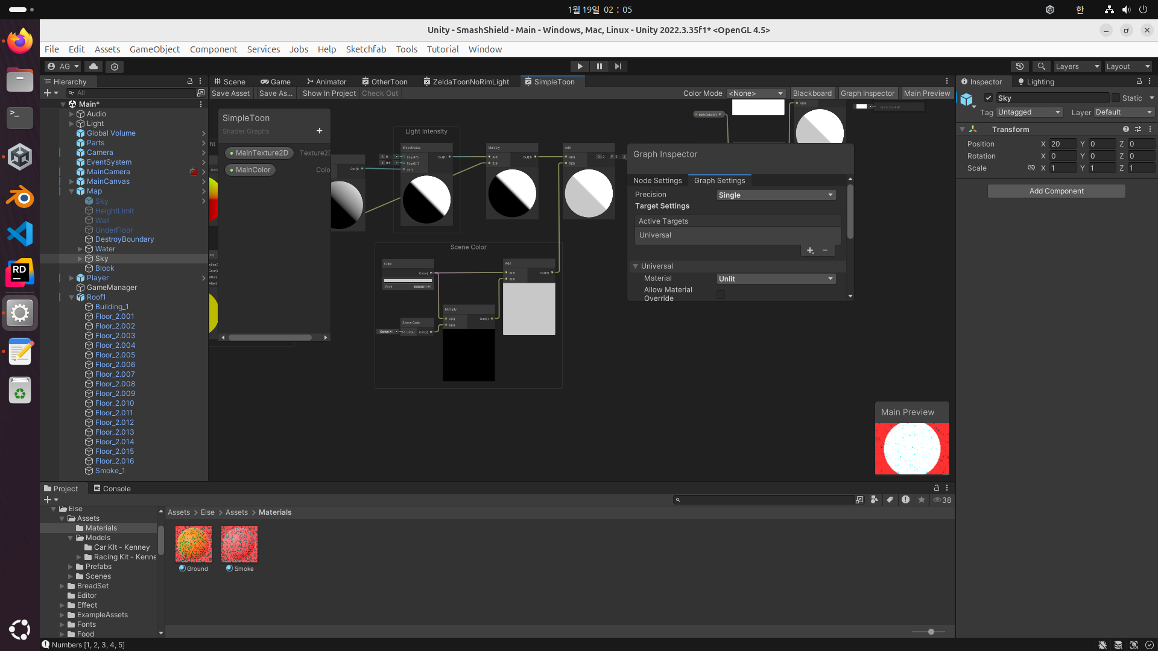The image size is (1158, 651).
Task: Lock the Inspector panel
Action: pos(1139,81)
